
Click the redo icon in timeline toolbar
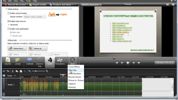pyautogui.click(x=8, y=71)
